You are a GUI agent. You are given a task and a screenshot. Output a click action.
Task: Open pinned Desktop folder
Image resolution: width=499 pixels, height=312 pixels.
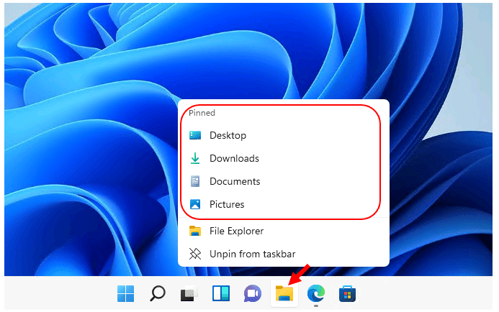(x=283, y=135)
